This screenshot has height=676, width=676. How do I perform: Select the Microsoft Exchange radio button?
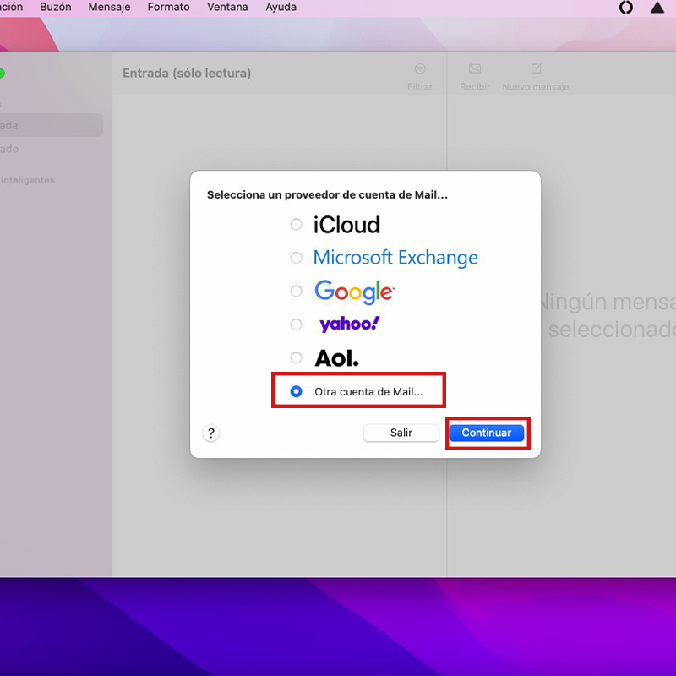coord(296,258)
